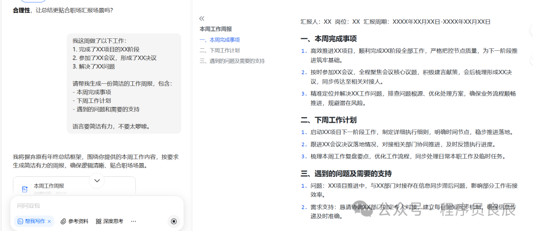This screenshot has width=533, height=231.
Task: Open the three-dots more options menu
Action: coord(134,221)
